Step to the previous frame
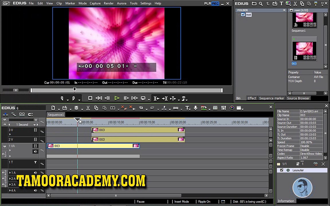330x206 pixels. (107, 98)
